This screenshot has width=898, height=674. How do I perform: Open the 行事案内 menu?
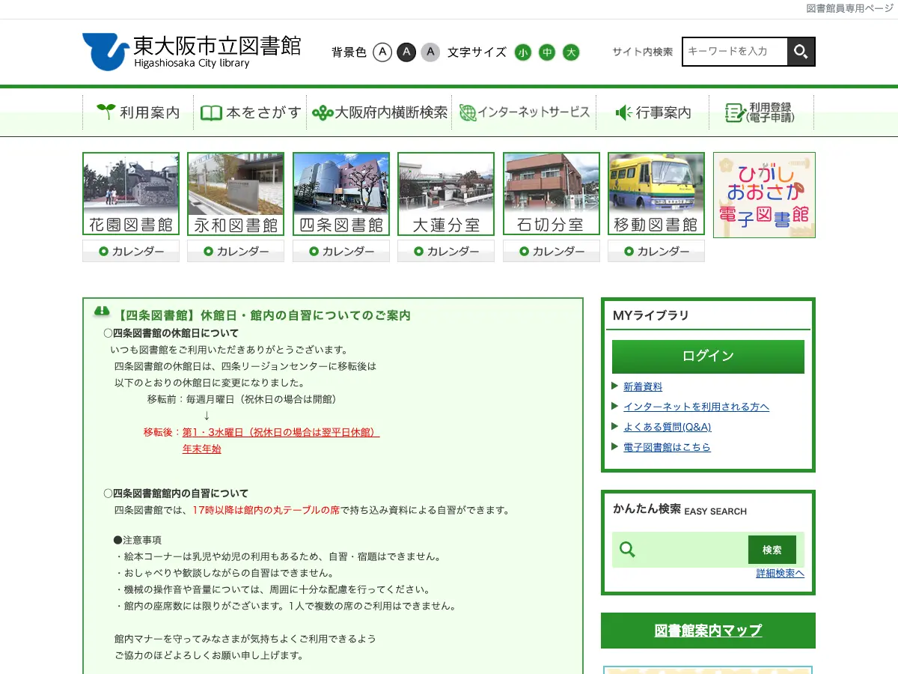(653, 112)
